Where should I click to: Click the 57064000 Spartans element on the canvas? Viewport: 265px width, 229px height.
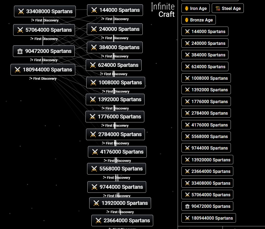[x=44, y=30]
